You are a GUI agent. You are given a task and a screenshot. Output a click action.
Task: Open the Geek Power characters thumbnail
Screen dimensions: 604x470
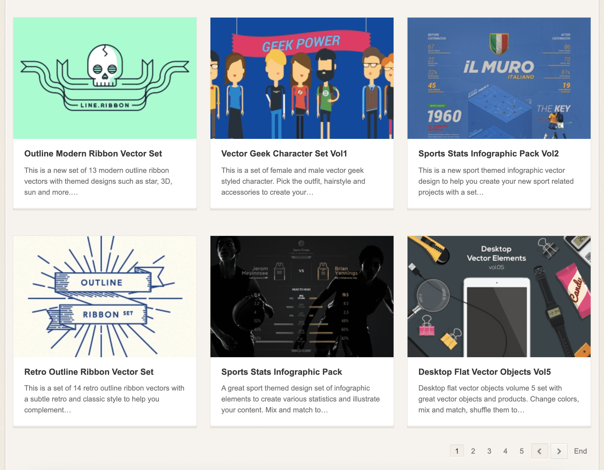(302, 78)
